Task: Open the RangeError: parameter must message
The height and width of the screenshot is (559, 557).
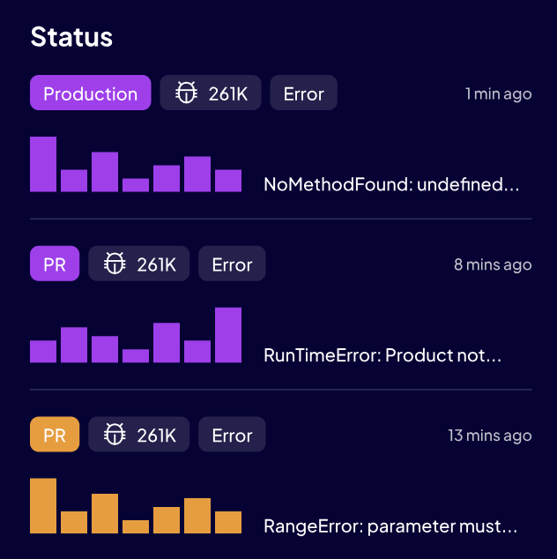Action: 390,526
